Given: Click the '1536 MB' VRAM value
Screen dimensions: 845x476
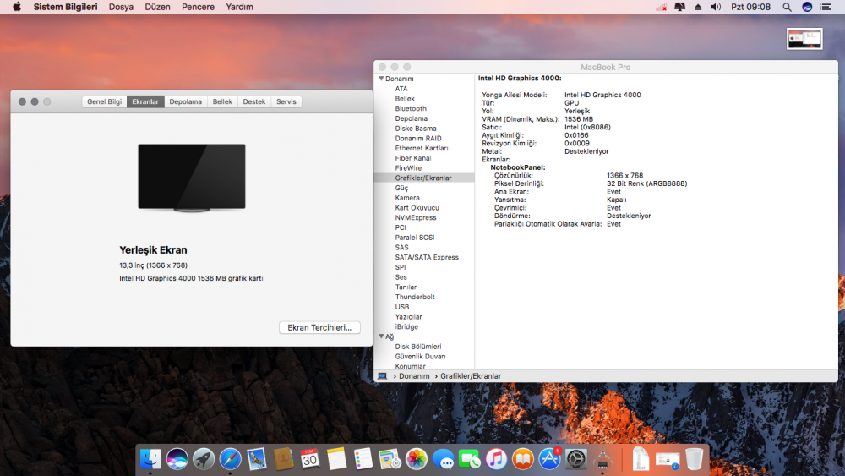Looking at the screenshot, I should [579, 119].
